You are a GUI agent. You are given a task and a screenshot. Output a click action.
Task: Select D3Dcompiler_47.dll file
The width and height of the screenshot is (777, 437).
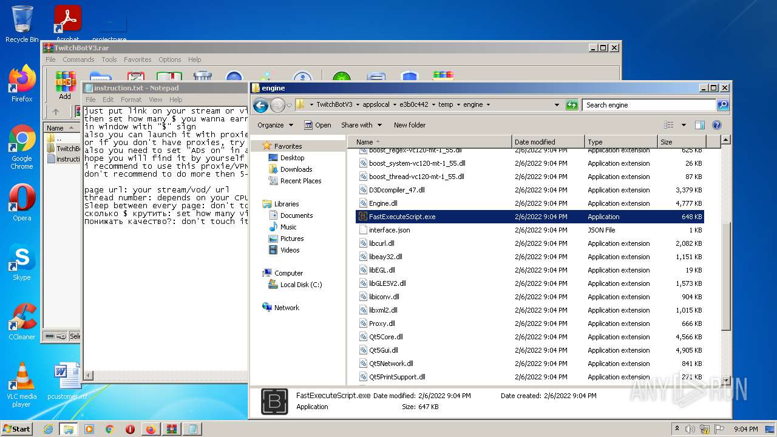tap(530, 190)
